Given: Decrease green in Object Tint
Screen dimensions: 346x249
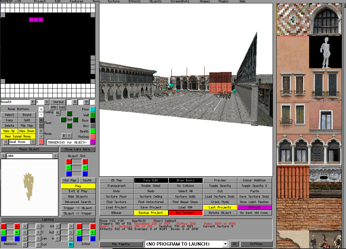Looking at the screenshot, I should click(x=69, y=168).
